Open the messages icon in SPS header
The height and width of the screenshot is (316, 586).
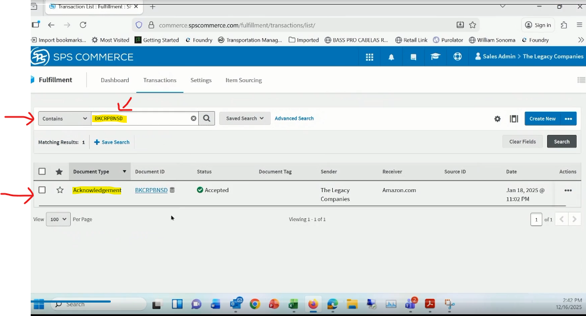click(413, 57)
